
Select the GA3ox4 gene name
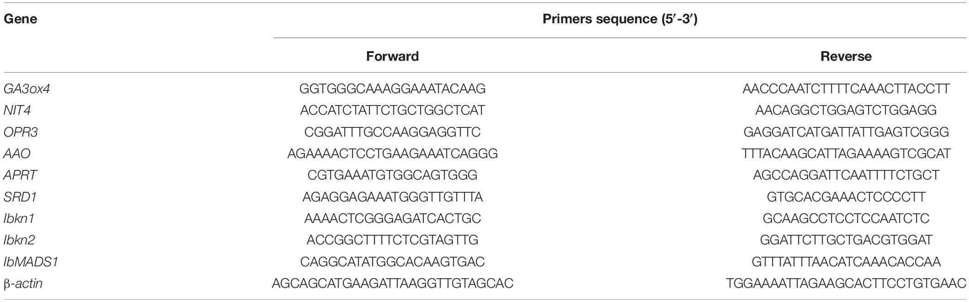tap(27, 89)
